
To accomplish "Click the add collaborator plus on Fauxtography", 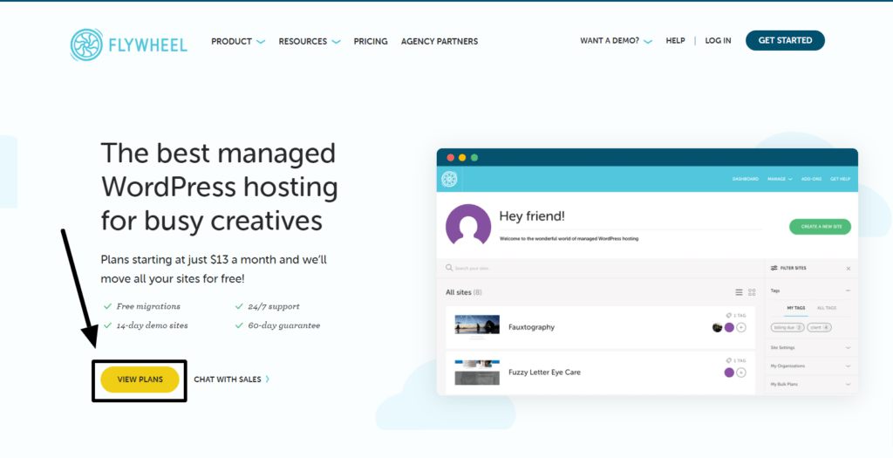I will pos(741,327).
